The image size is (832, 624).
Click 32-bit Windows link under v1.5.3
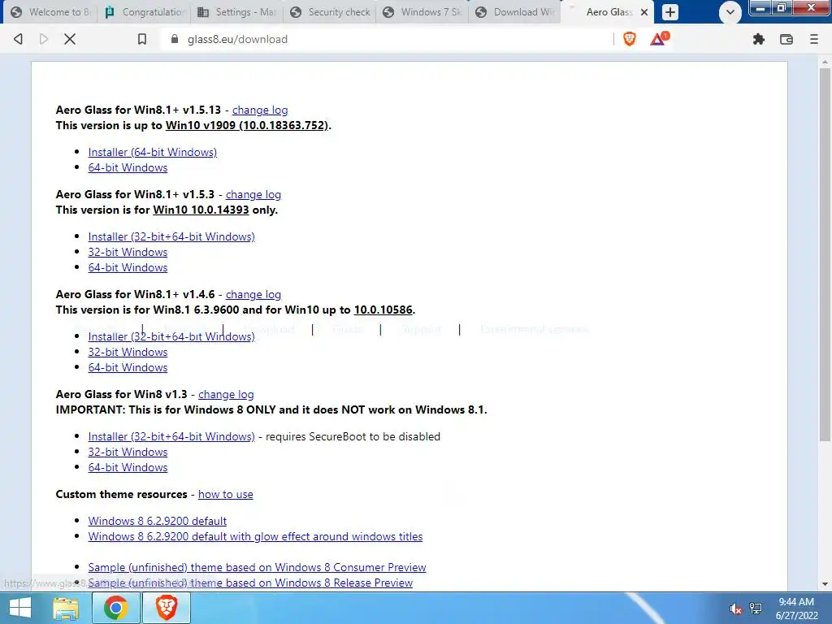click(x=128, y=252)
